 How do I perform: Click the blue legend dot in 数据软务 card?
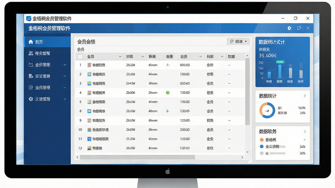point(261,147)
